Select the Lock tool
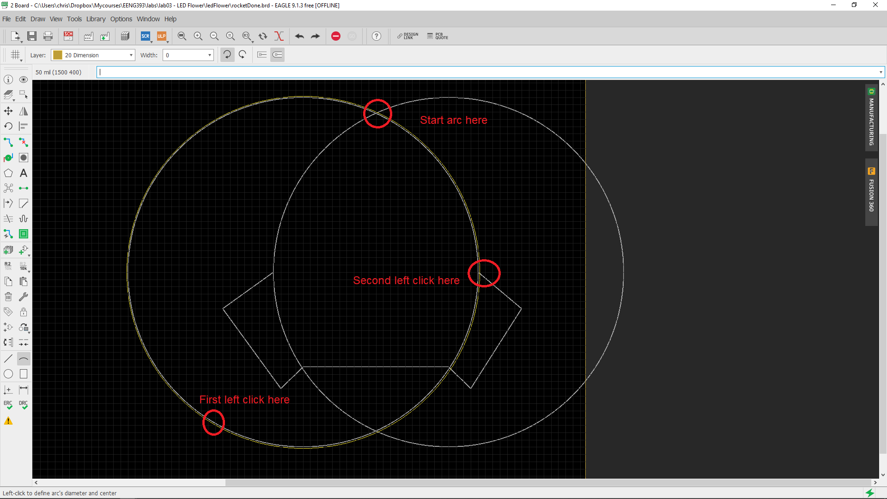 pyautogui.click(x=24, y=312)
